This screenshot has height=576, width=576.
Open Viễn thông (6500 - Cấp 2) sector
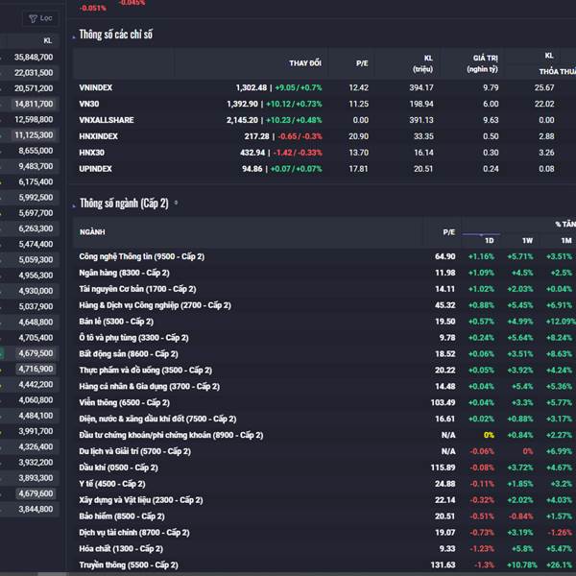pos(125,402)
